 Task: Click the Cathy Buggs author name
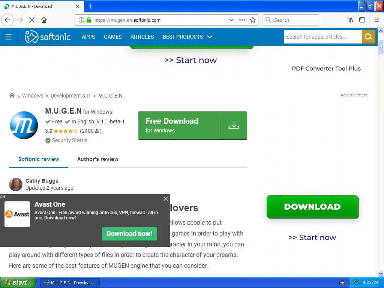click(x=42, y=181)
